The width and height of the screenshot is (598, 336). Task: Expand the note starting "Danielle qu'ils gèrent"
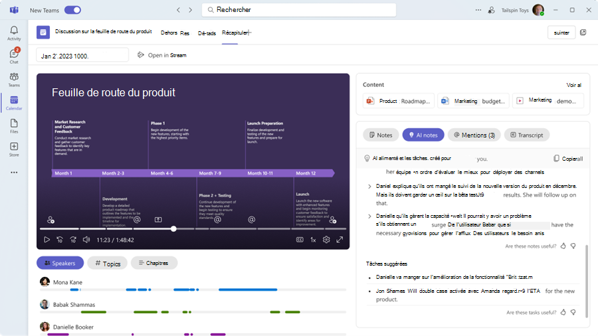click(x=369, y=216)
